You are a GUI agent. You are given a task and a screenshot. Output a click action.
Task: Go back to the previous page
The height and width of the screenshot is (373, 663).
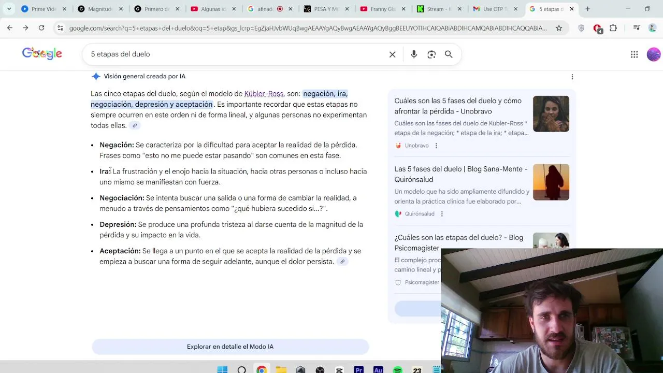click(10, 28)
